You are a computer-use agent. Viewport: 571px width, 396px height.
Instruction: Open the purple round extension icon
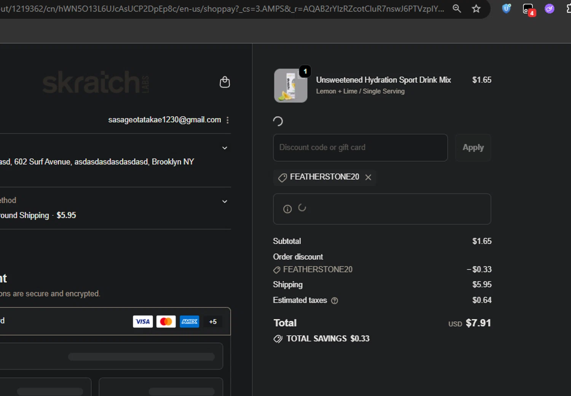549,9
